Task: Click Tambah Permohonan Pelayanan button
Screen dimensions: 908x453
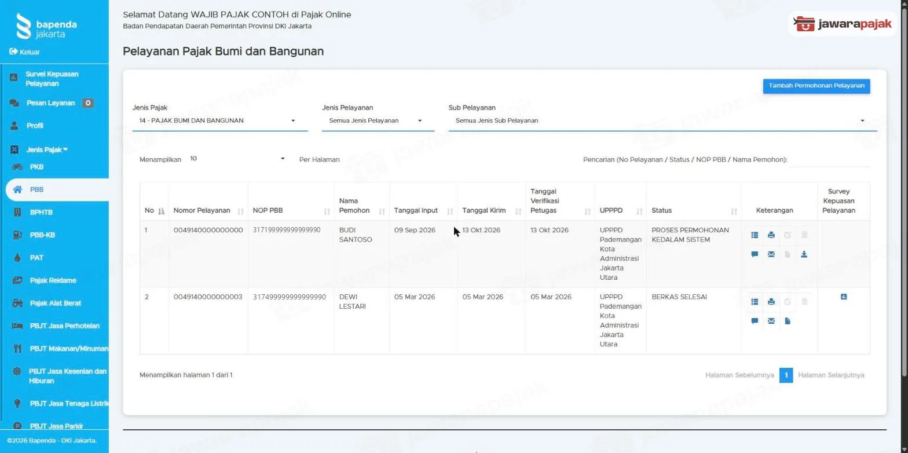Action: [x=817, y=86]
